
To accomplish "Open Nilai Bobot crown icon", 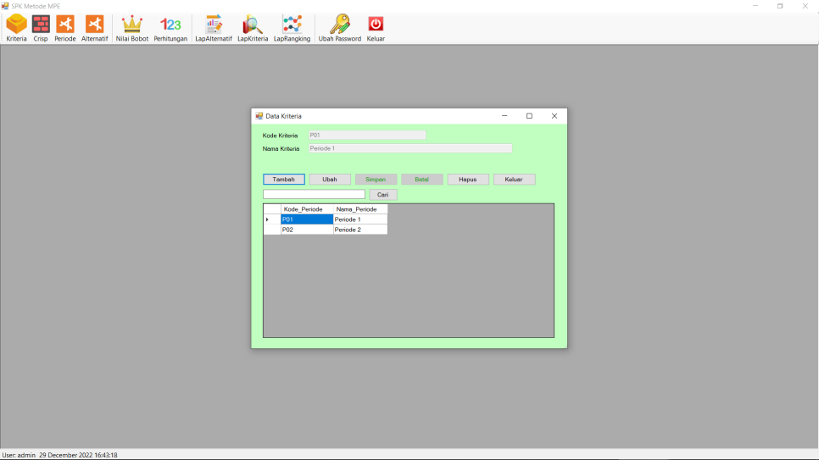I will click(132, 28).
